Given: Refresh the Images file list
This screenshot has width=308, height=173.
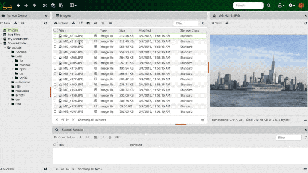Looking at the screenshot, I should [203, 23].
